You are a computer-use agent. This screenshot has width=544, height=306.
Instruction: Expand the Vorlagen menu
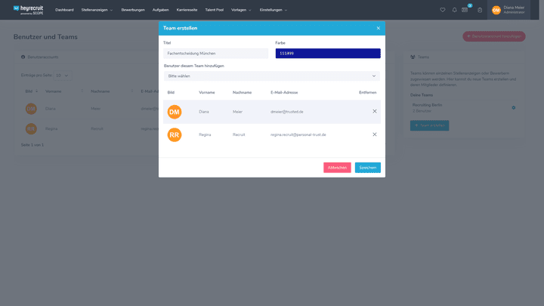pos(241,10)
